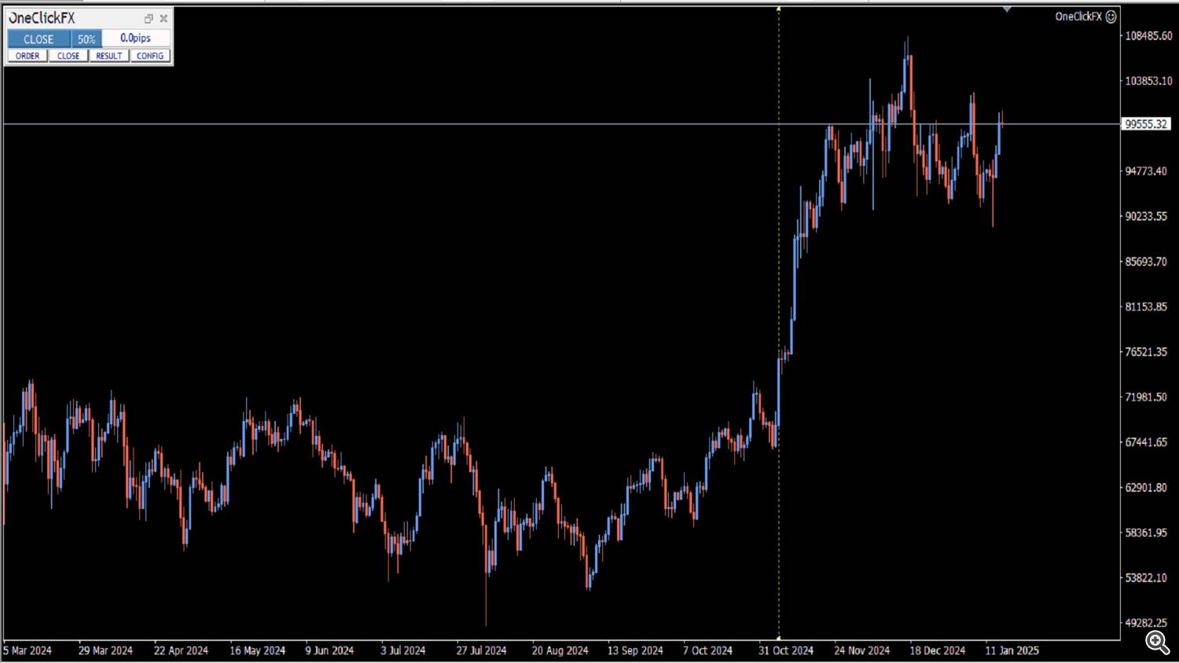Click the 49282.25 price scale label

point(1146,623)
